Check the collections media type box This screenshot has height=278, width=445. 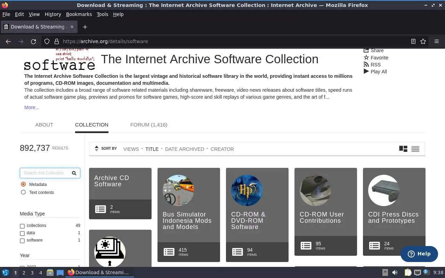click(22, 226)
